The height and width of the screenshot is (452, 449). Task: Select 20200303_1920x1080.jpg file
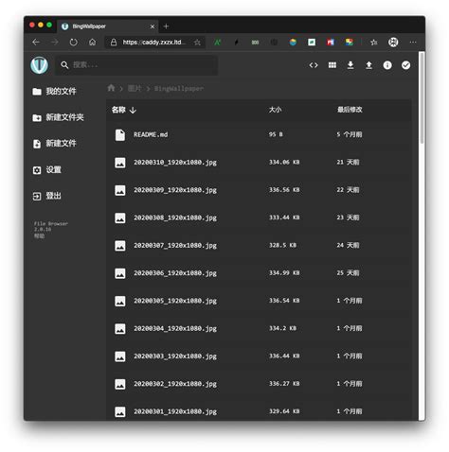pyautogui.click(x=259, y=356)
